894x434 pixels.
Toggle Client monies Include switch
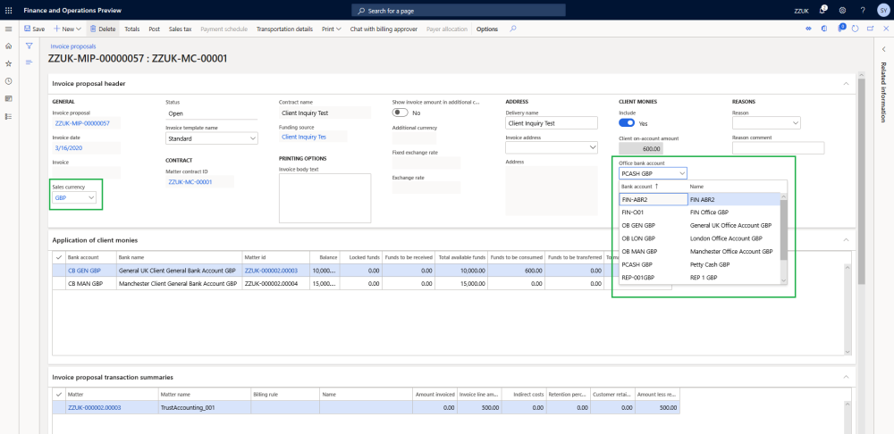point(627,123)
